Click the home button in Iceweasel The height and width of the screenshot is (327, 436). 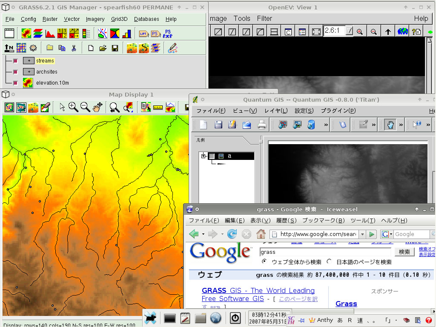click(261, 234)
